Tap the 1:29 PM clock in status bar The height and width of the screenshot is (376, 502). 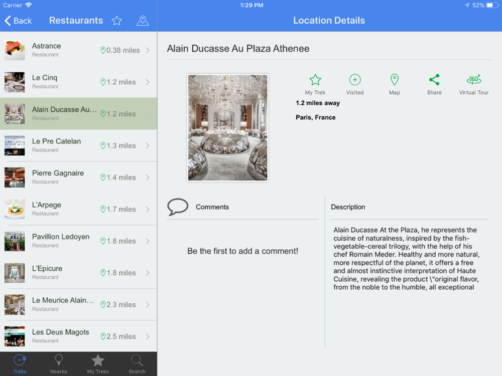[x=252, y=5]
